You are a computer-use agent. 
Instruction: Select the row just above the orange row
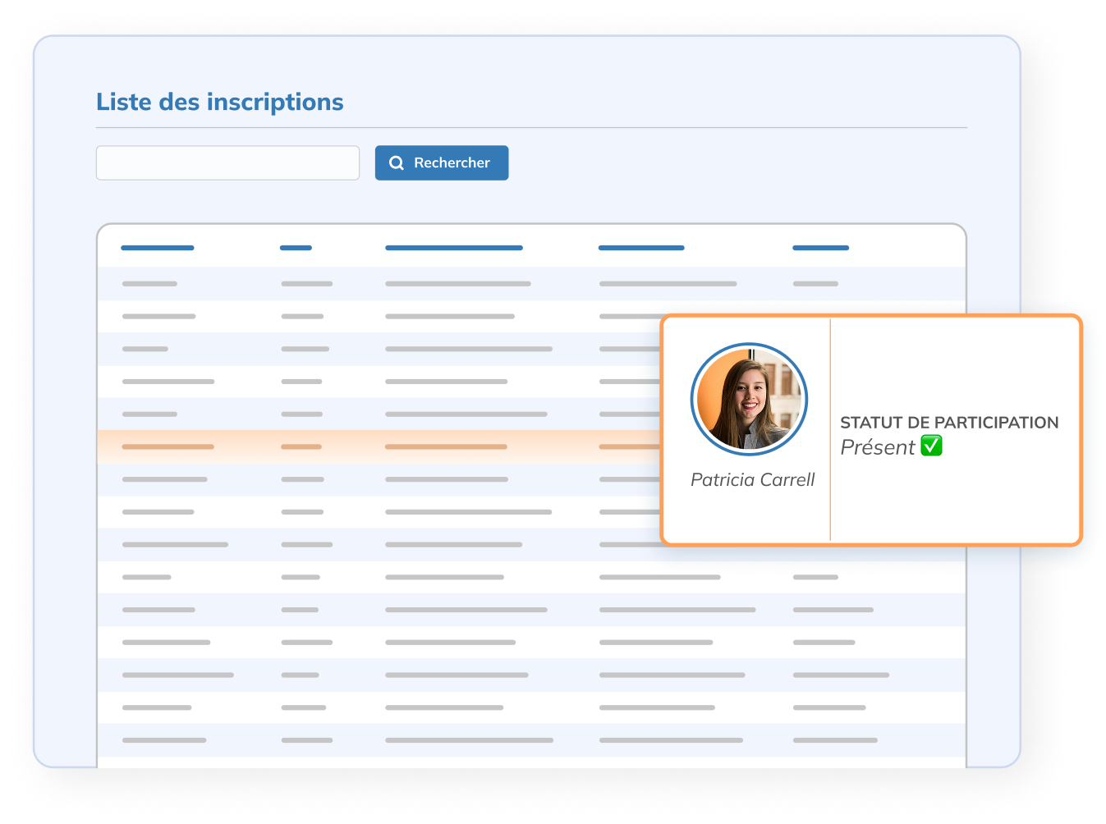(378, 414)
